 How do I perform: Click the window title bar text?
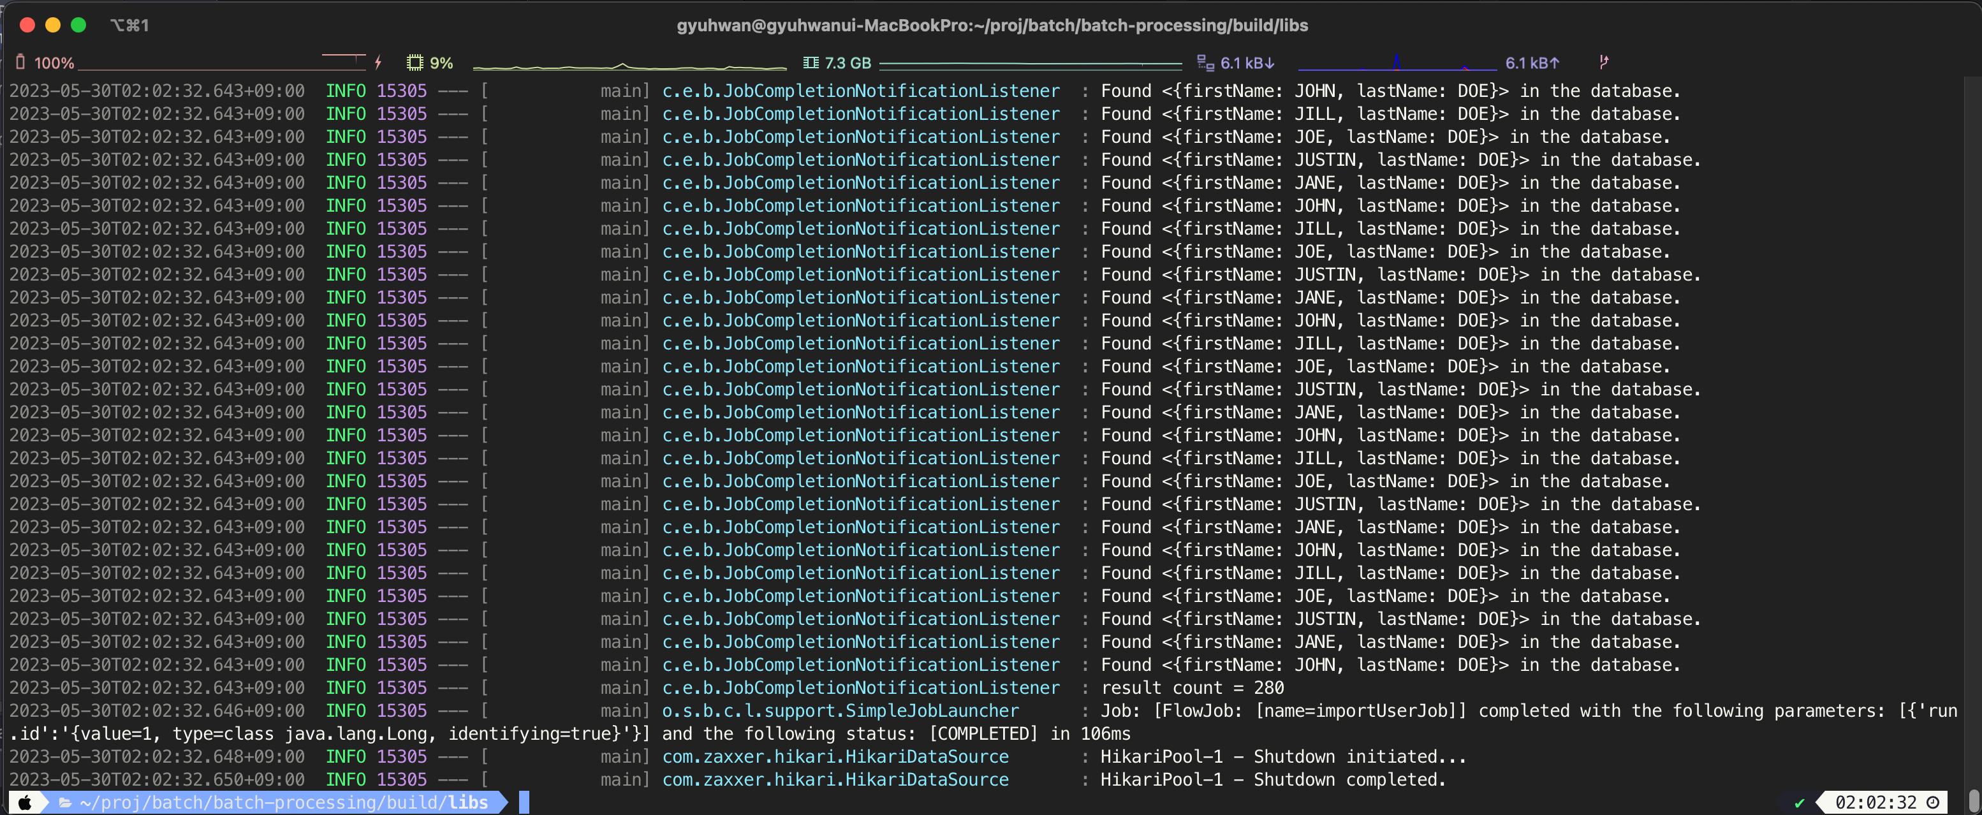coord(992,26)
